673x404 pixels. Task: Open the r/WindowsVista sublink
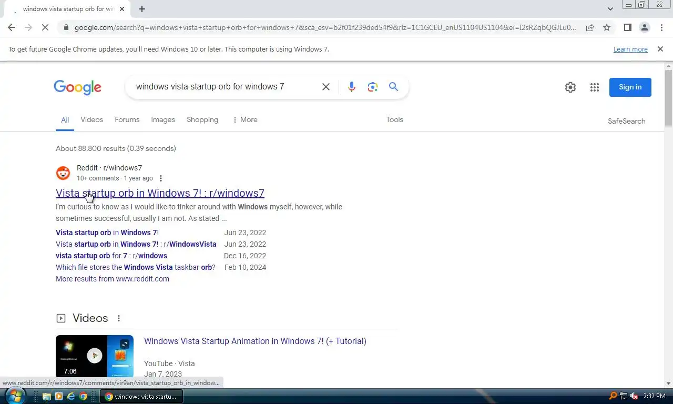pos(136,244)
